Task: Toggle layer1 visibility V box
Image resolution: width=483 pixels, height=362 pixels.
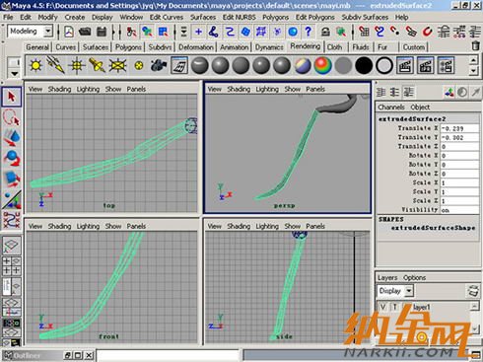Action: click(382, 307)
